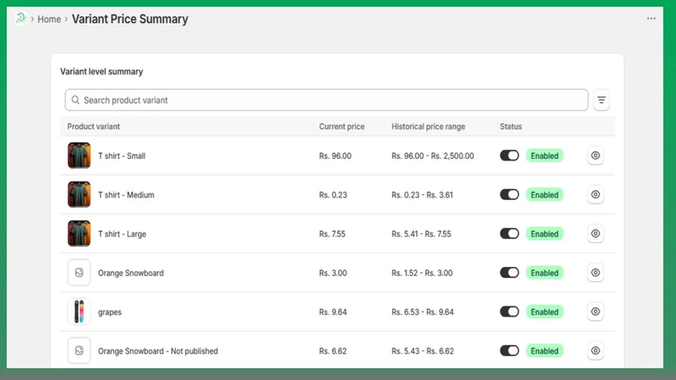Click the Product variant column header
This screenshot has width=676, height=380.
click(x=94, y=126)
